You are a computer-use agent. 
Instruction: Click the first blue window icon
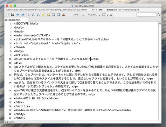click(54, 15)
